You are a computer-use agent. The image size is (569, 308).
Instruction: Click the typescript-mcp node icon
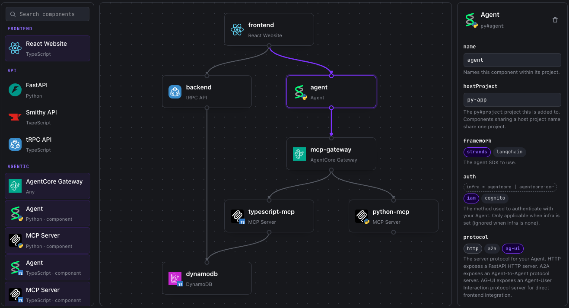[237, 216]
